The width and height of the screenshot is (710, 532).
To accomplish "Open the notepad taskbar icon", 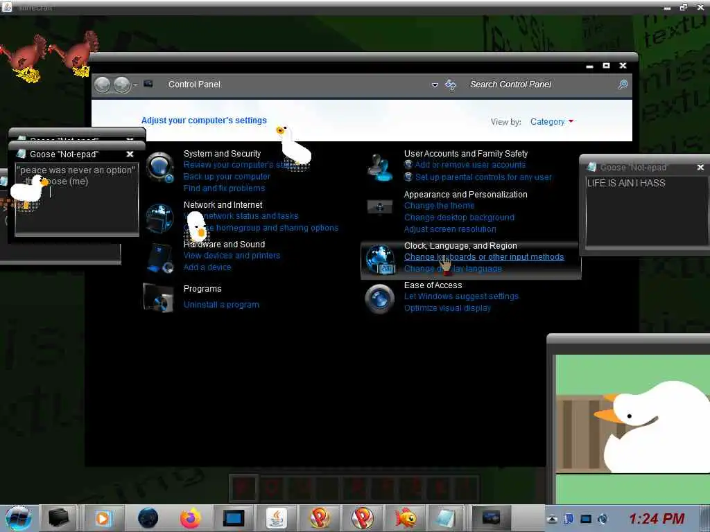I will click(446, 518).
